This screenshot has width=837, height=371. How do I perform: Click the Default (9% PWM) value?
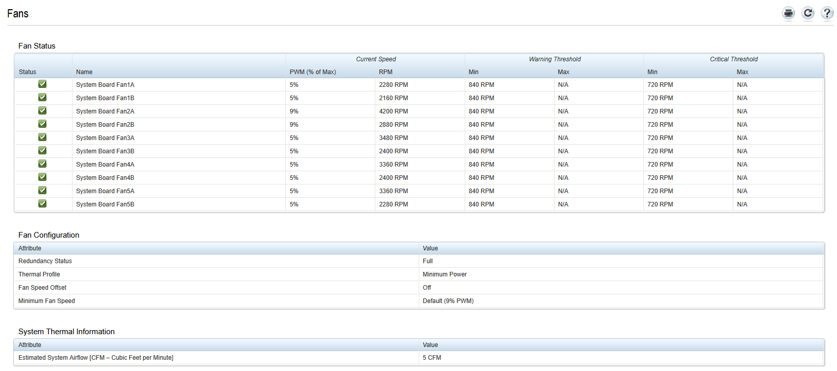[448, 301]
